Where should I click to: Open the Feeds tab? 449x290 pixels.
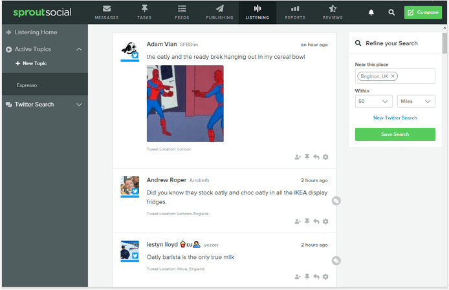tap(182, 12)
